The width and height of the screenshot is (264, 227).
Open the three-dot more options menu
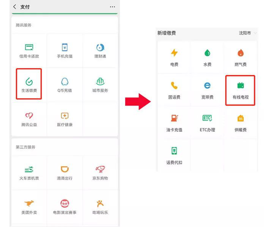pyautogui.click(x=112, y=7)
